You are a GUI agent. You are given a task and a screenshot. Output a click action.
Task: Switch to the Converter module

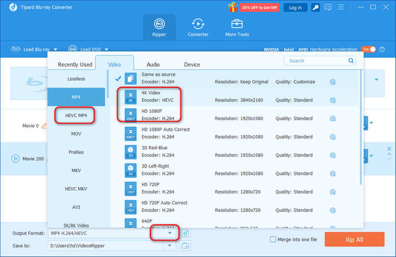pos(198,27)
